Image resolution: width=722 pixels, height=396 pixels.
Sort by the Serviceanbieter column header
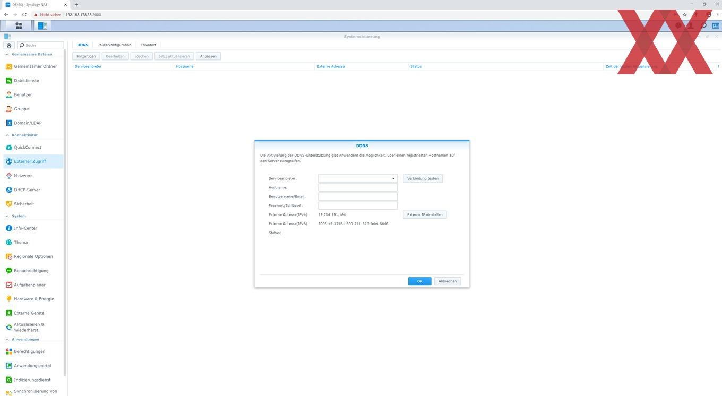(x=123, y=66)
